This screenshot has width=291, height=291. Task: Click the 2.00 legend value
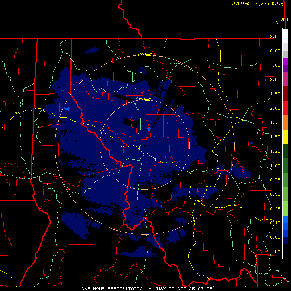(x=275, y=108)
